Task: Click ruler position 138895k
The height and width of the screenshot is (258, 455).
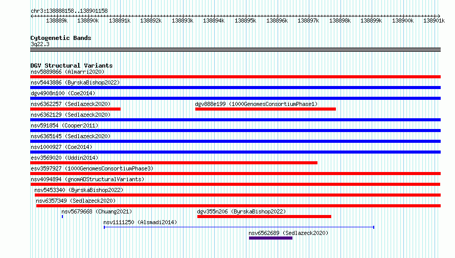Action: 245,21
